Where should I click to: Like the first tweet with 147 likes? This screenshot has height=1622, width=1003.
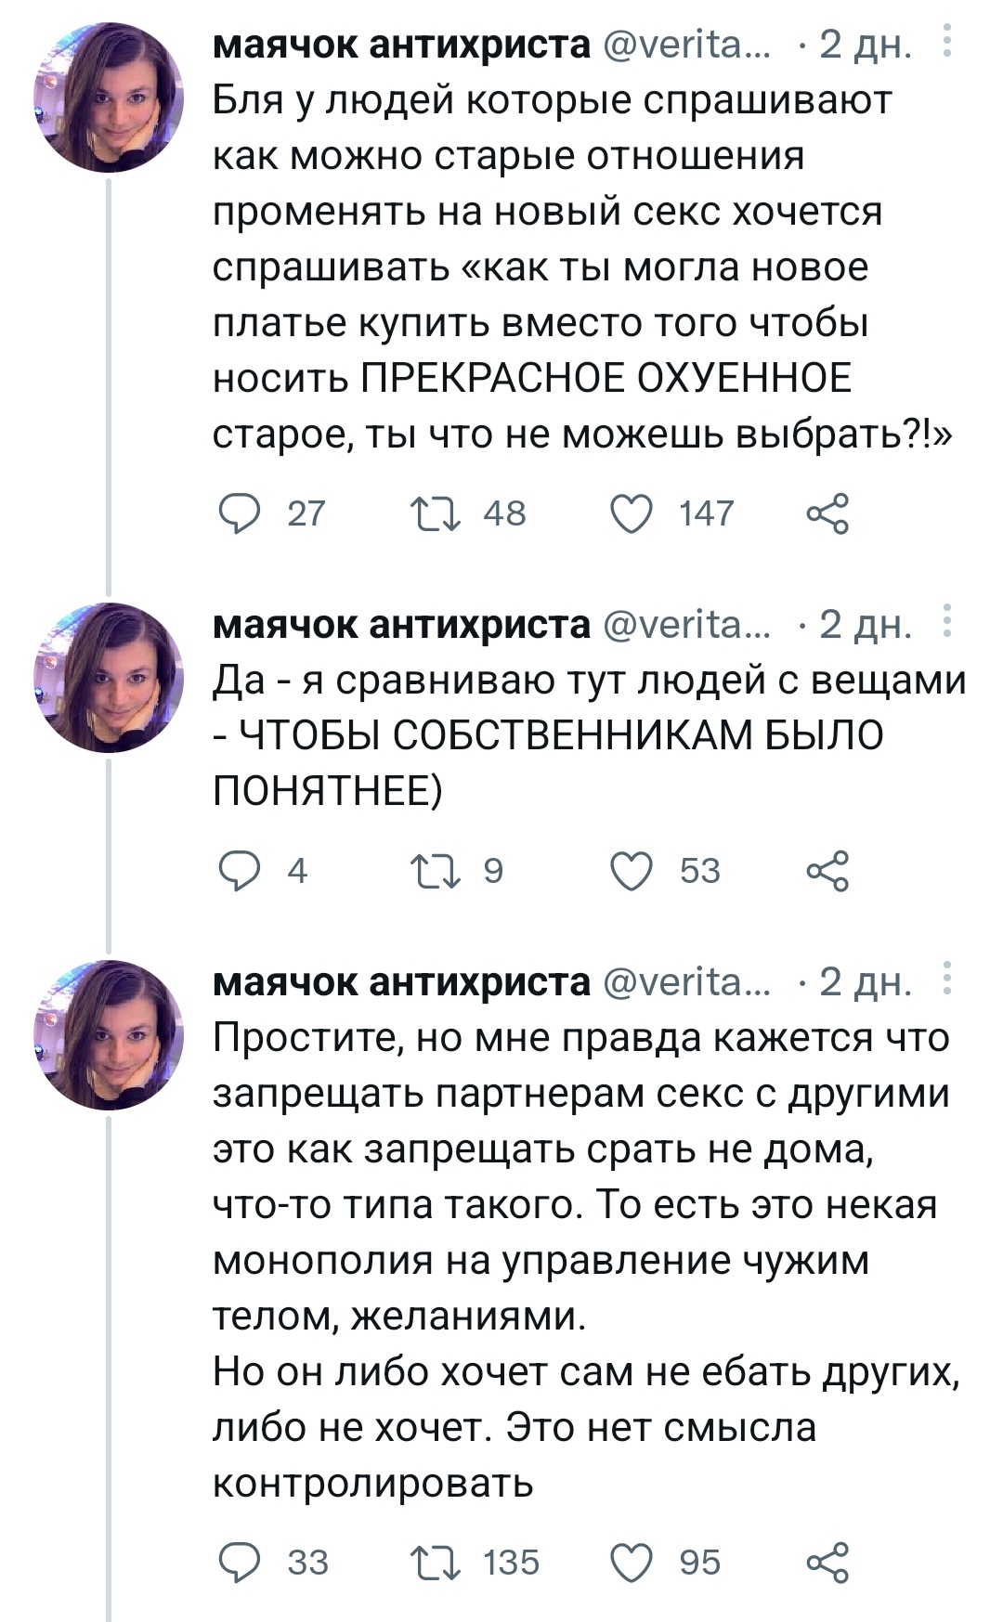632,513
